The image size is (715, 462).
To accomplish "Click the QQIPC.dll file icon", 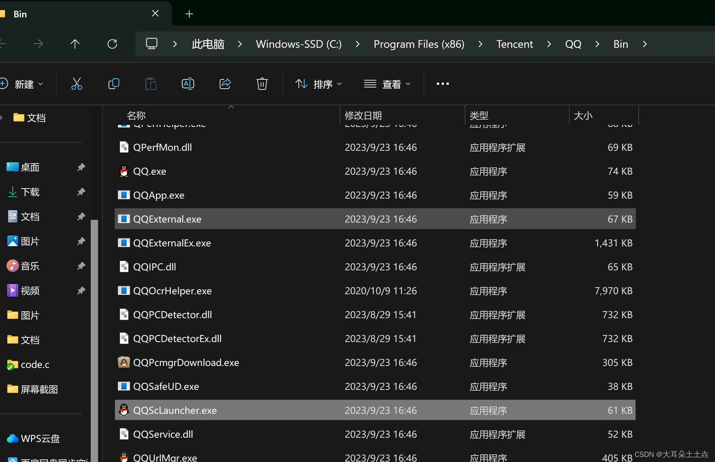I will [124, 266].
